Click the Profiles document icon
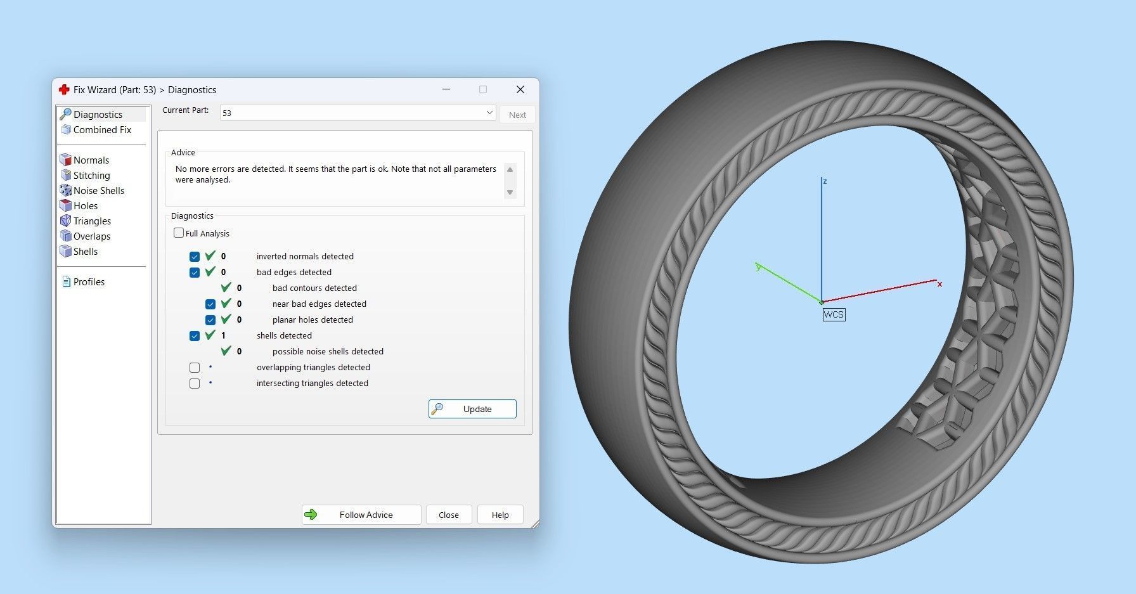The image size is (1136, 594). pos(66,282)
